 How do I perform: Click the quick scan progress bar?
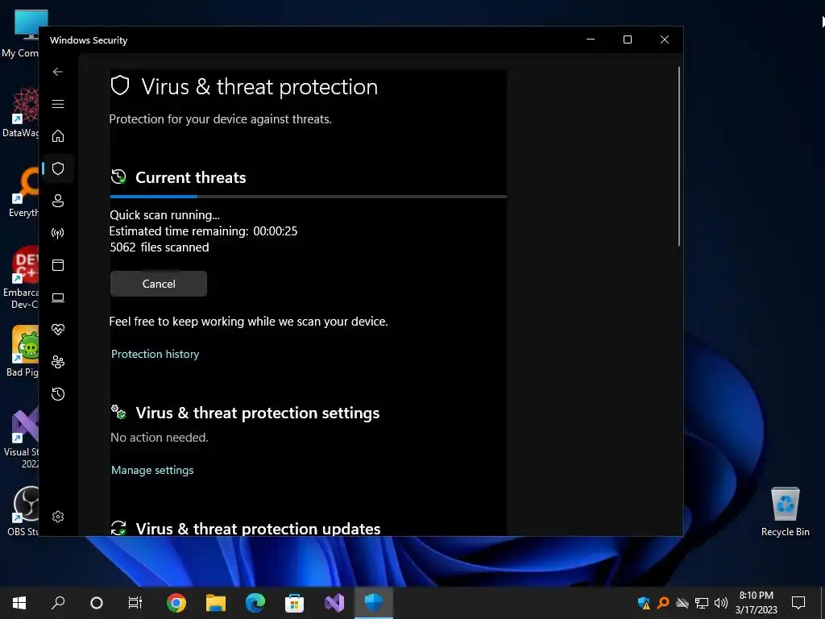309,197
